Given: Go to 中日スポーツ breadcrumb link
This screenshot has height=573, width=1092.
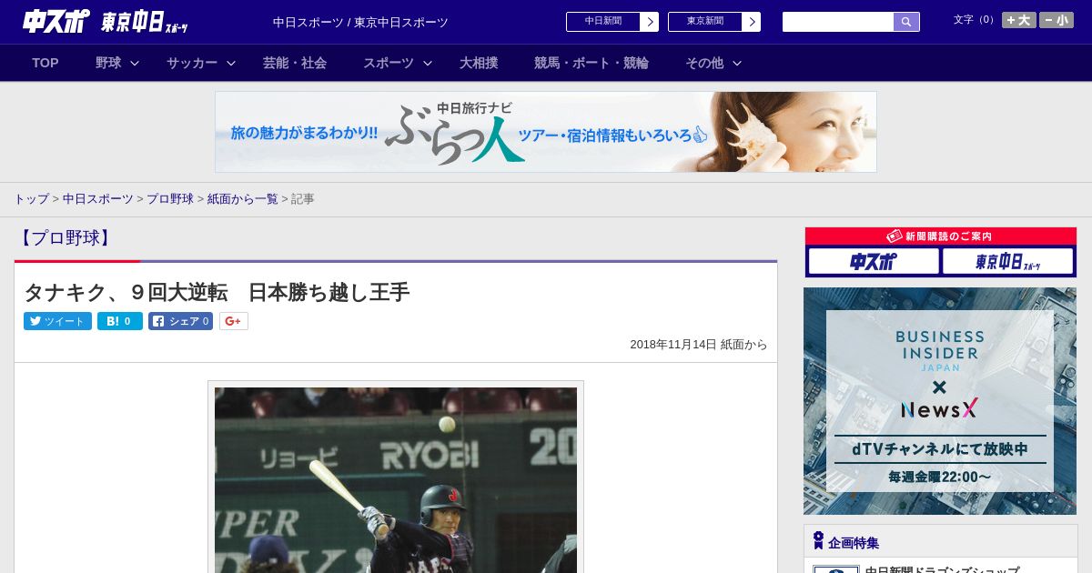Looking at the screenshot, I should [98, 198].
